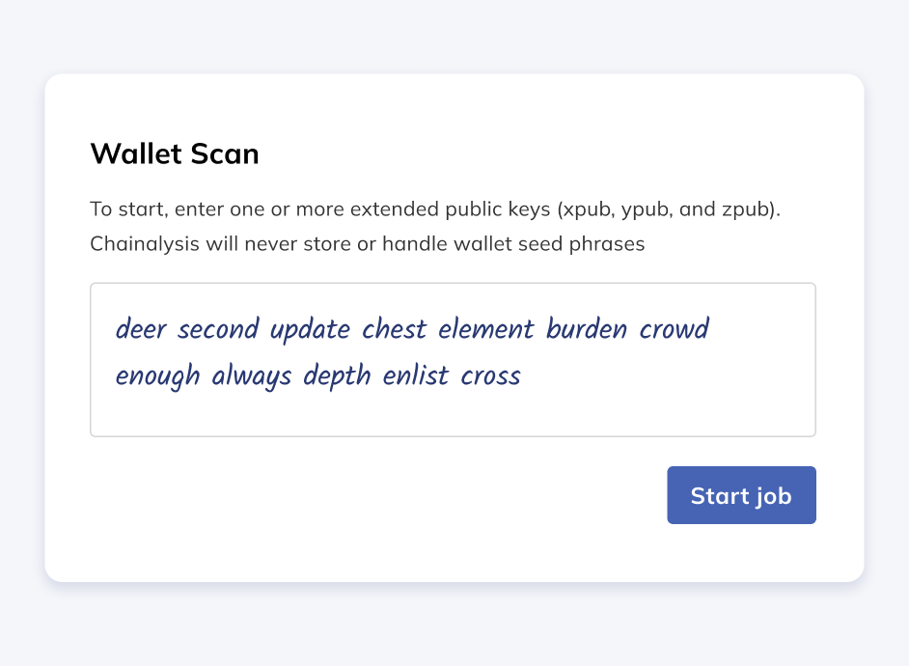This screenshot has height=666, width=909.
Task: Click the "Chainalysis will never store" notice text
Action: (x=367, y=243)
